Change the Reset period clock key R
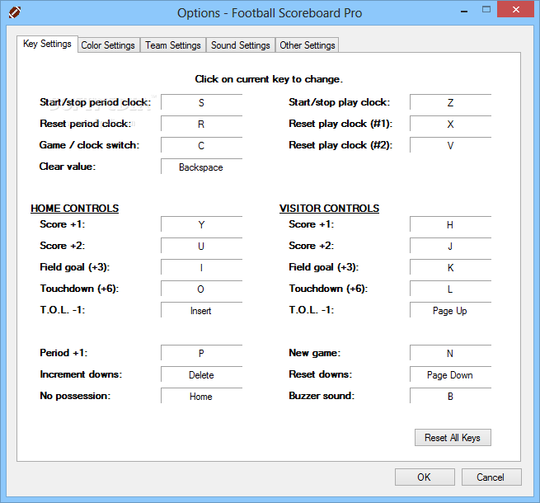 coord(201,124)
